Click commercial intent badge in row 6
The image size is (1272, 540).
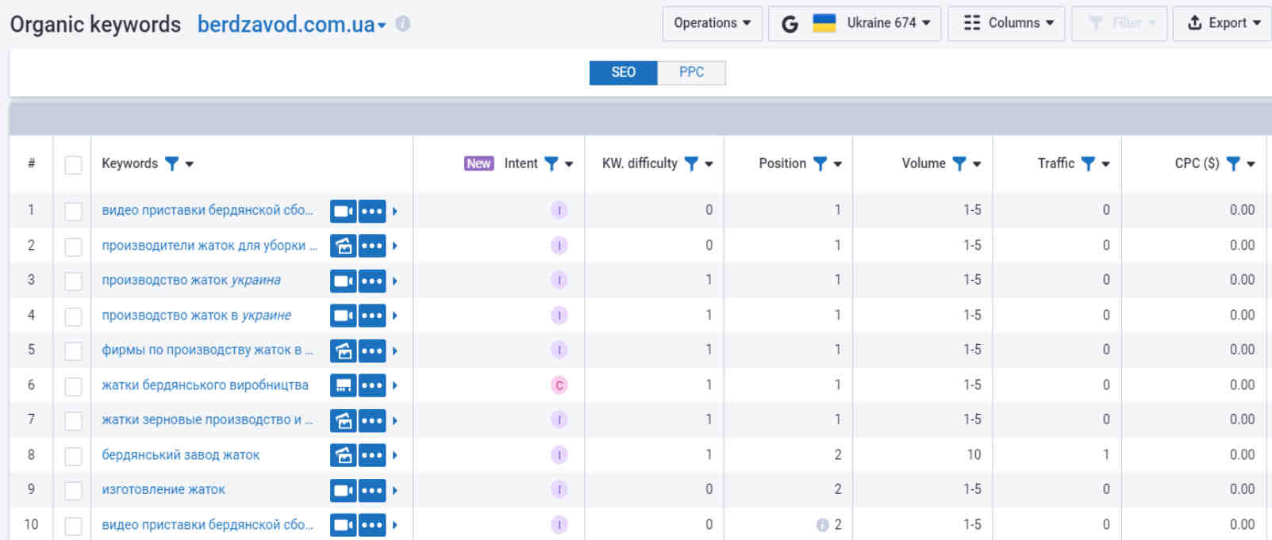coord(559,385)
